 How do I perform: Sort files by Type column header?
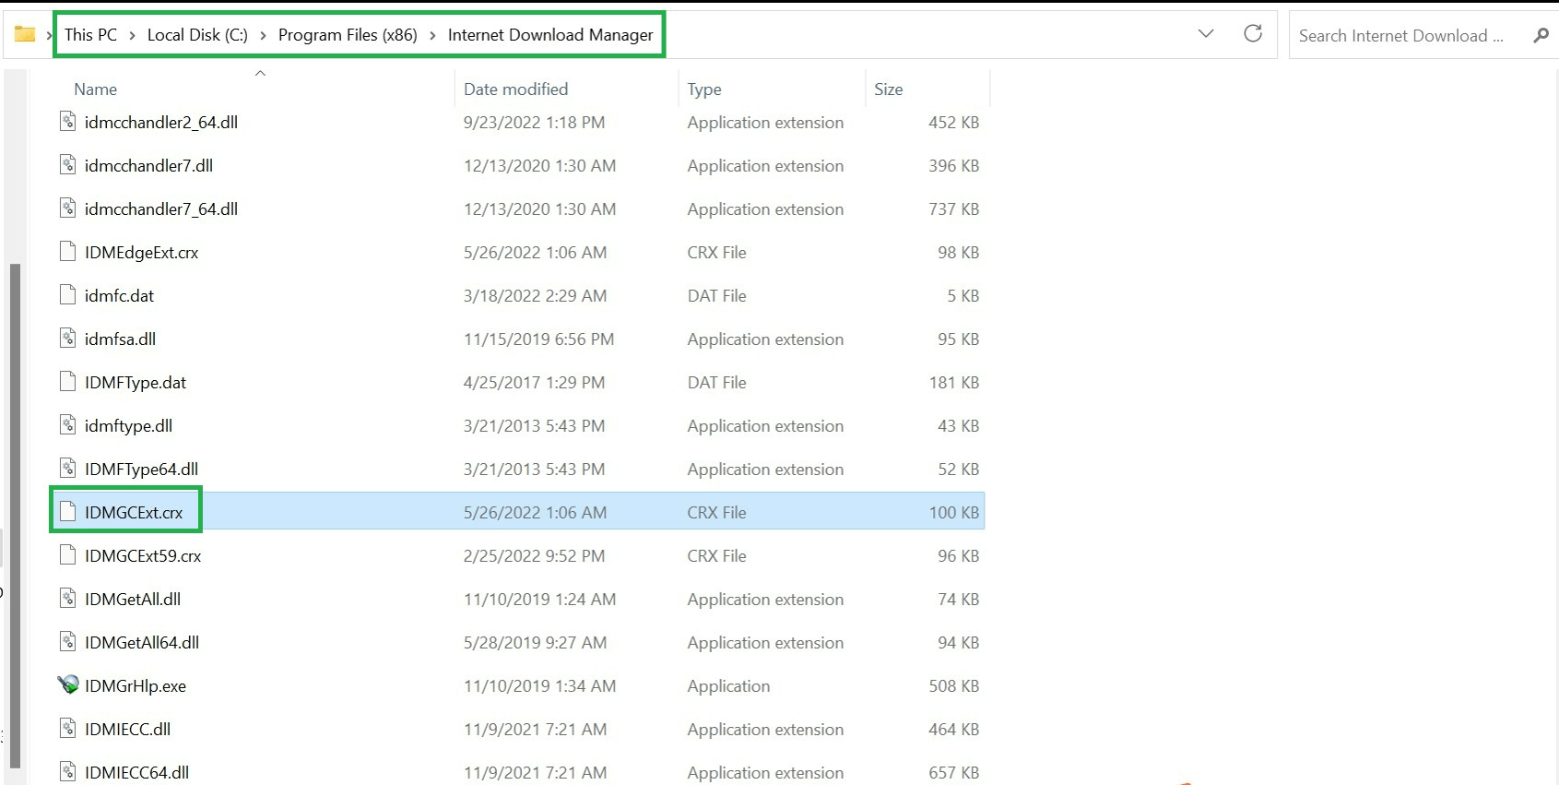704,89
